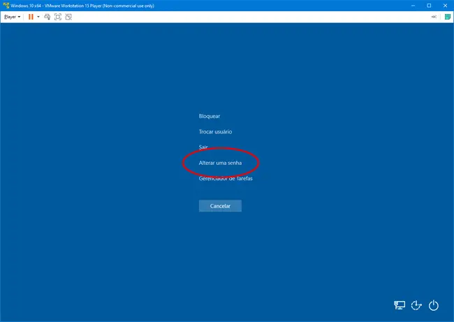
Task: Send Ctrl+Alt+Del to the virtual machine
Action: tap(47, 16)
